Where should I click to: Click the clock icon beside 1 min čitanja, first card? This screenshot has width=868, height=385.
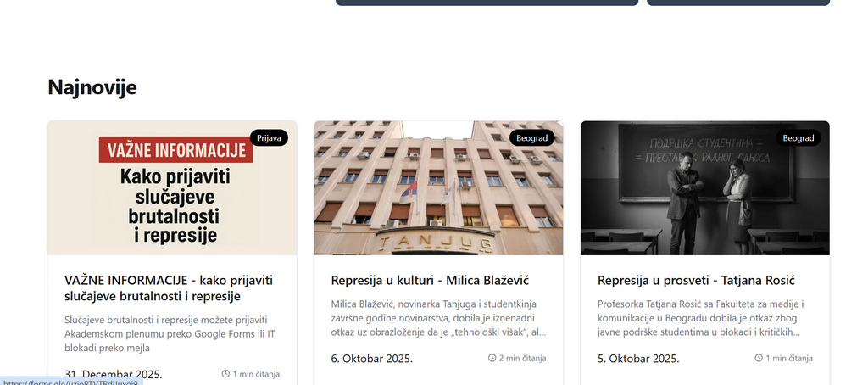click(225, 374)
